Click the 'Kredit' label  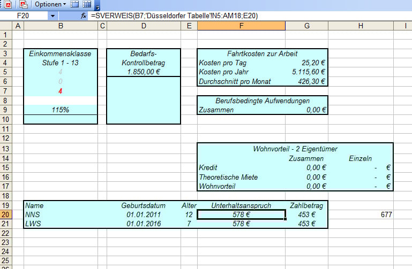[x=208, y=167]
